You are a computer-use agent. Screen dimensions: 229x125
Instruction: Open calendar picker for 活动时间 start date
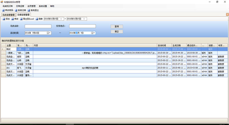[48, 33]
